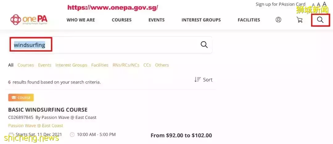Open BASIC WINDSURFING COURSE result
Image resolution: width=333 pixels, height=144 pixels.
(48, 110)
